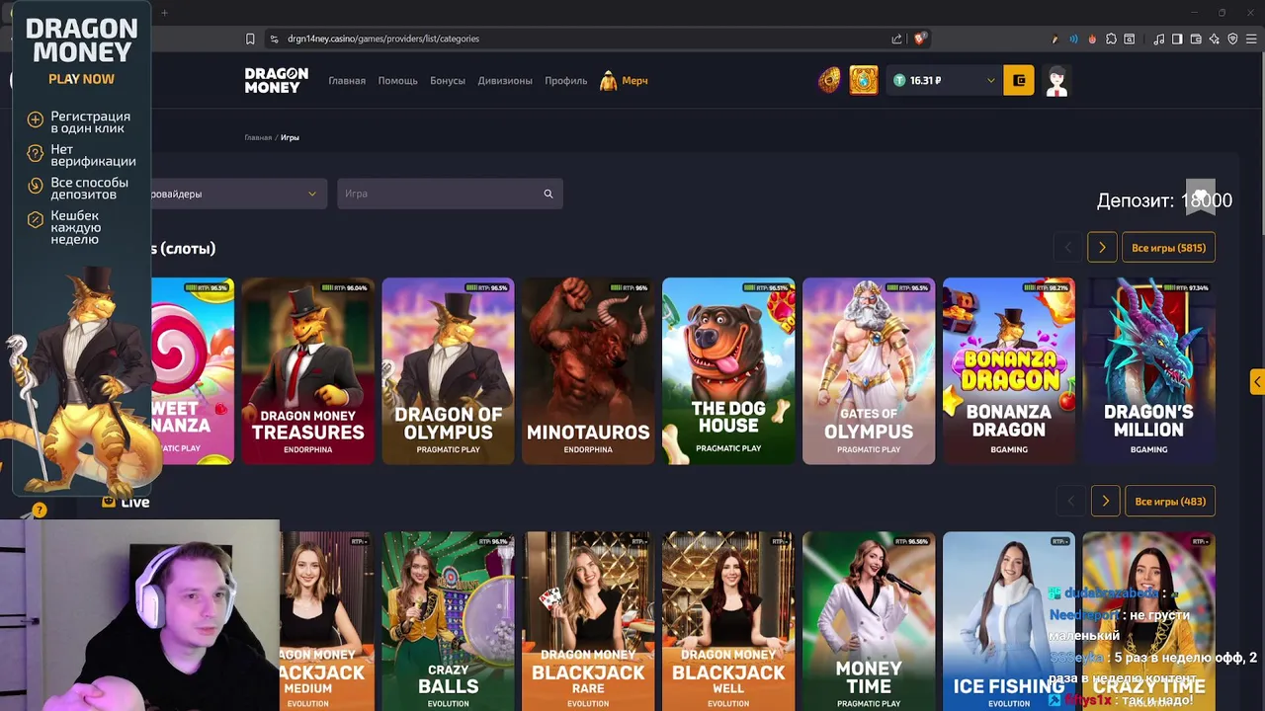Open the Бонусы menu item

point(448,81)
